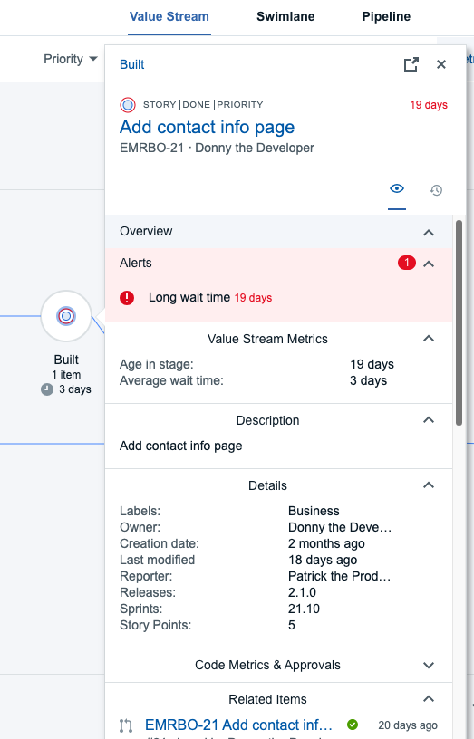Open item in new window icon

[411, 64]
